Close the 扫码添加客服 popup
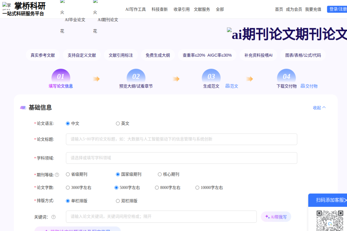 click(x=345, y=200)
